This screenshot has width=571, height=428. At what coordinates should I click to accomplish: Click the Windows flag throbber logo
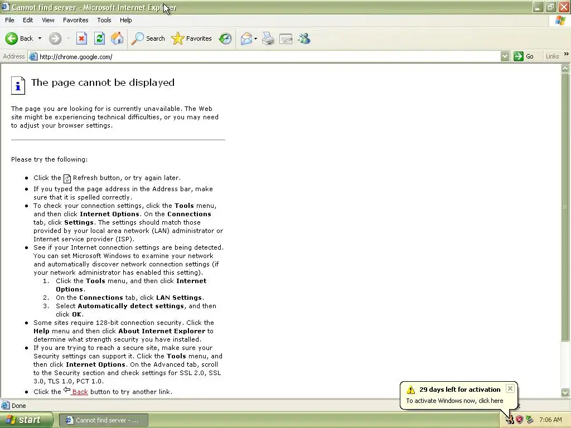560,21
